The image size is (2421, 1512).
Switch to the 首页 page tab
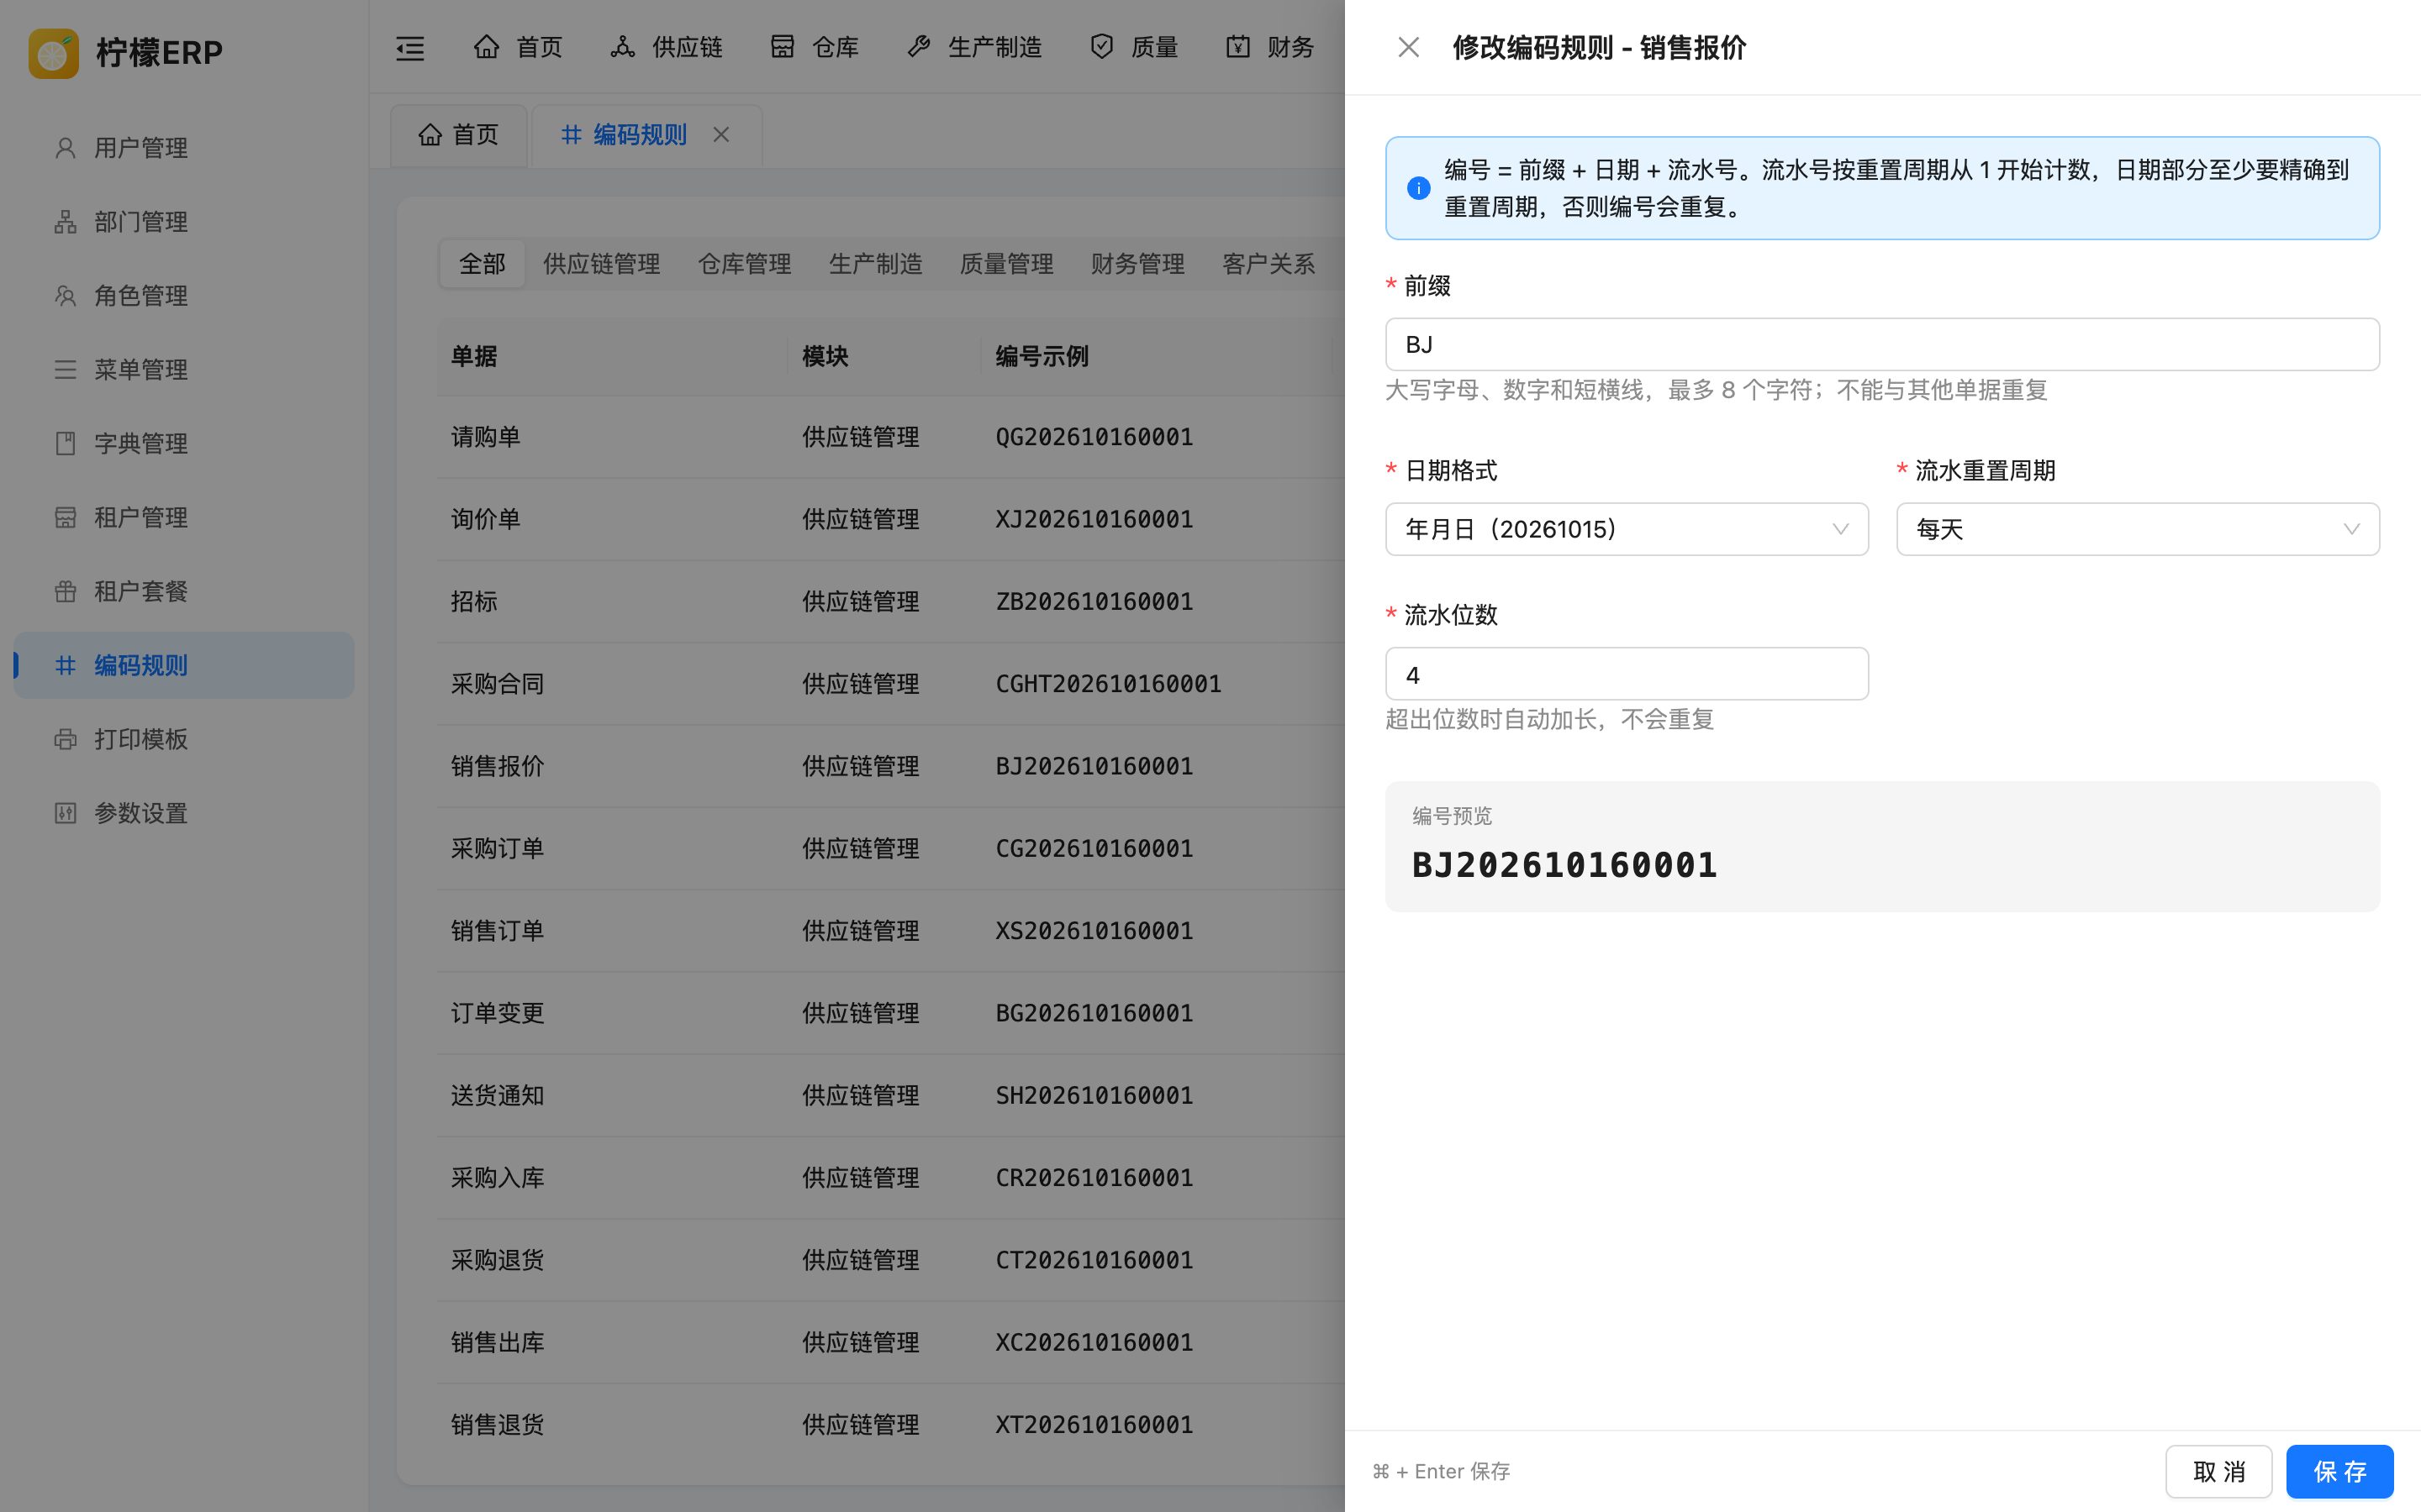click(x=458, y=135)
